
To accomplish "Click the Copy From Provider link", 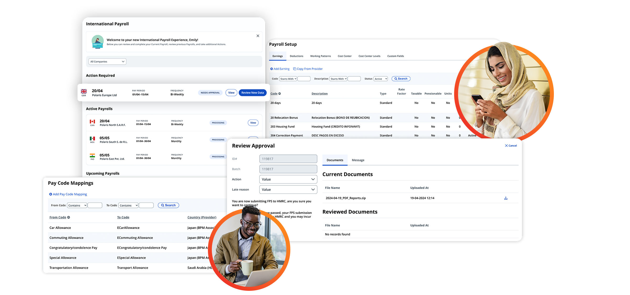I will [x=310, y=69].
